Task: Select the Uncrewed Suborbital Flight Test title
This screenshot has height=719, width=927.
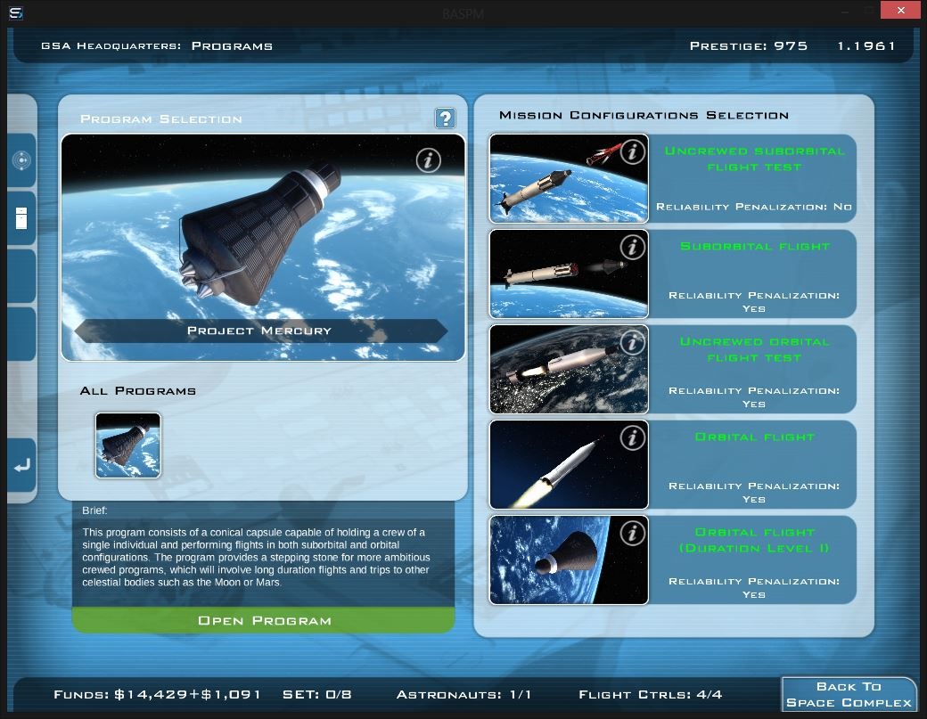Action: pos(754,159)
